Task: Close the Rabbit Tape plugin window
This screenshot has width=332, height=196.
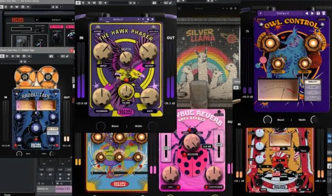Action: click(x=72, y=50)
